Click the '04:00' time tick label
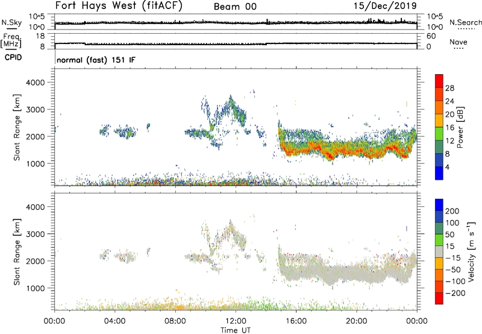 click(115, 321)
